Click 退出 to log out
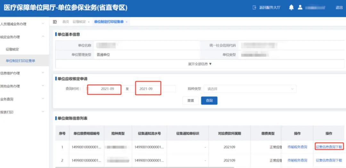346x168 pixels. point(339,8)
